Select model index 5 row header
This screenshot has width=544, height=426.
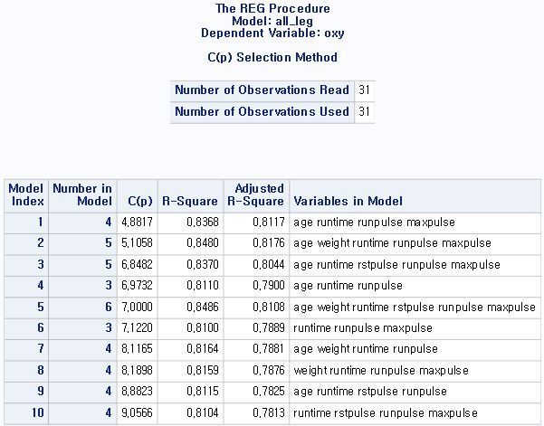coord(26,308)
